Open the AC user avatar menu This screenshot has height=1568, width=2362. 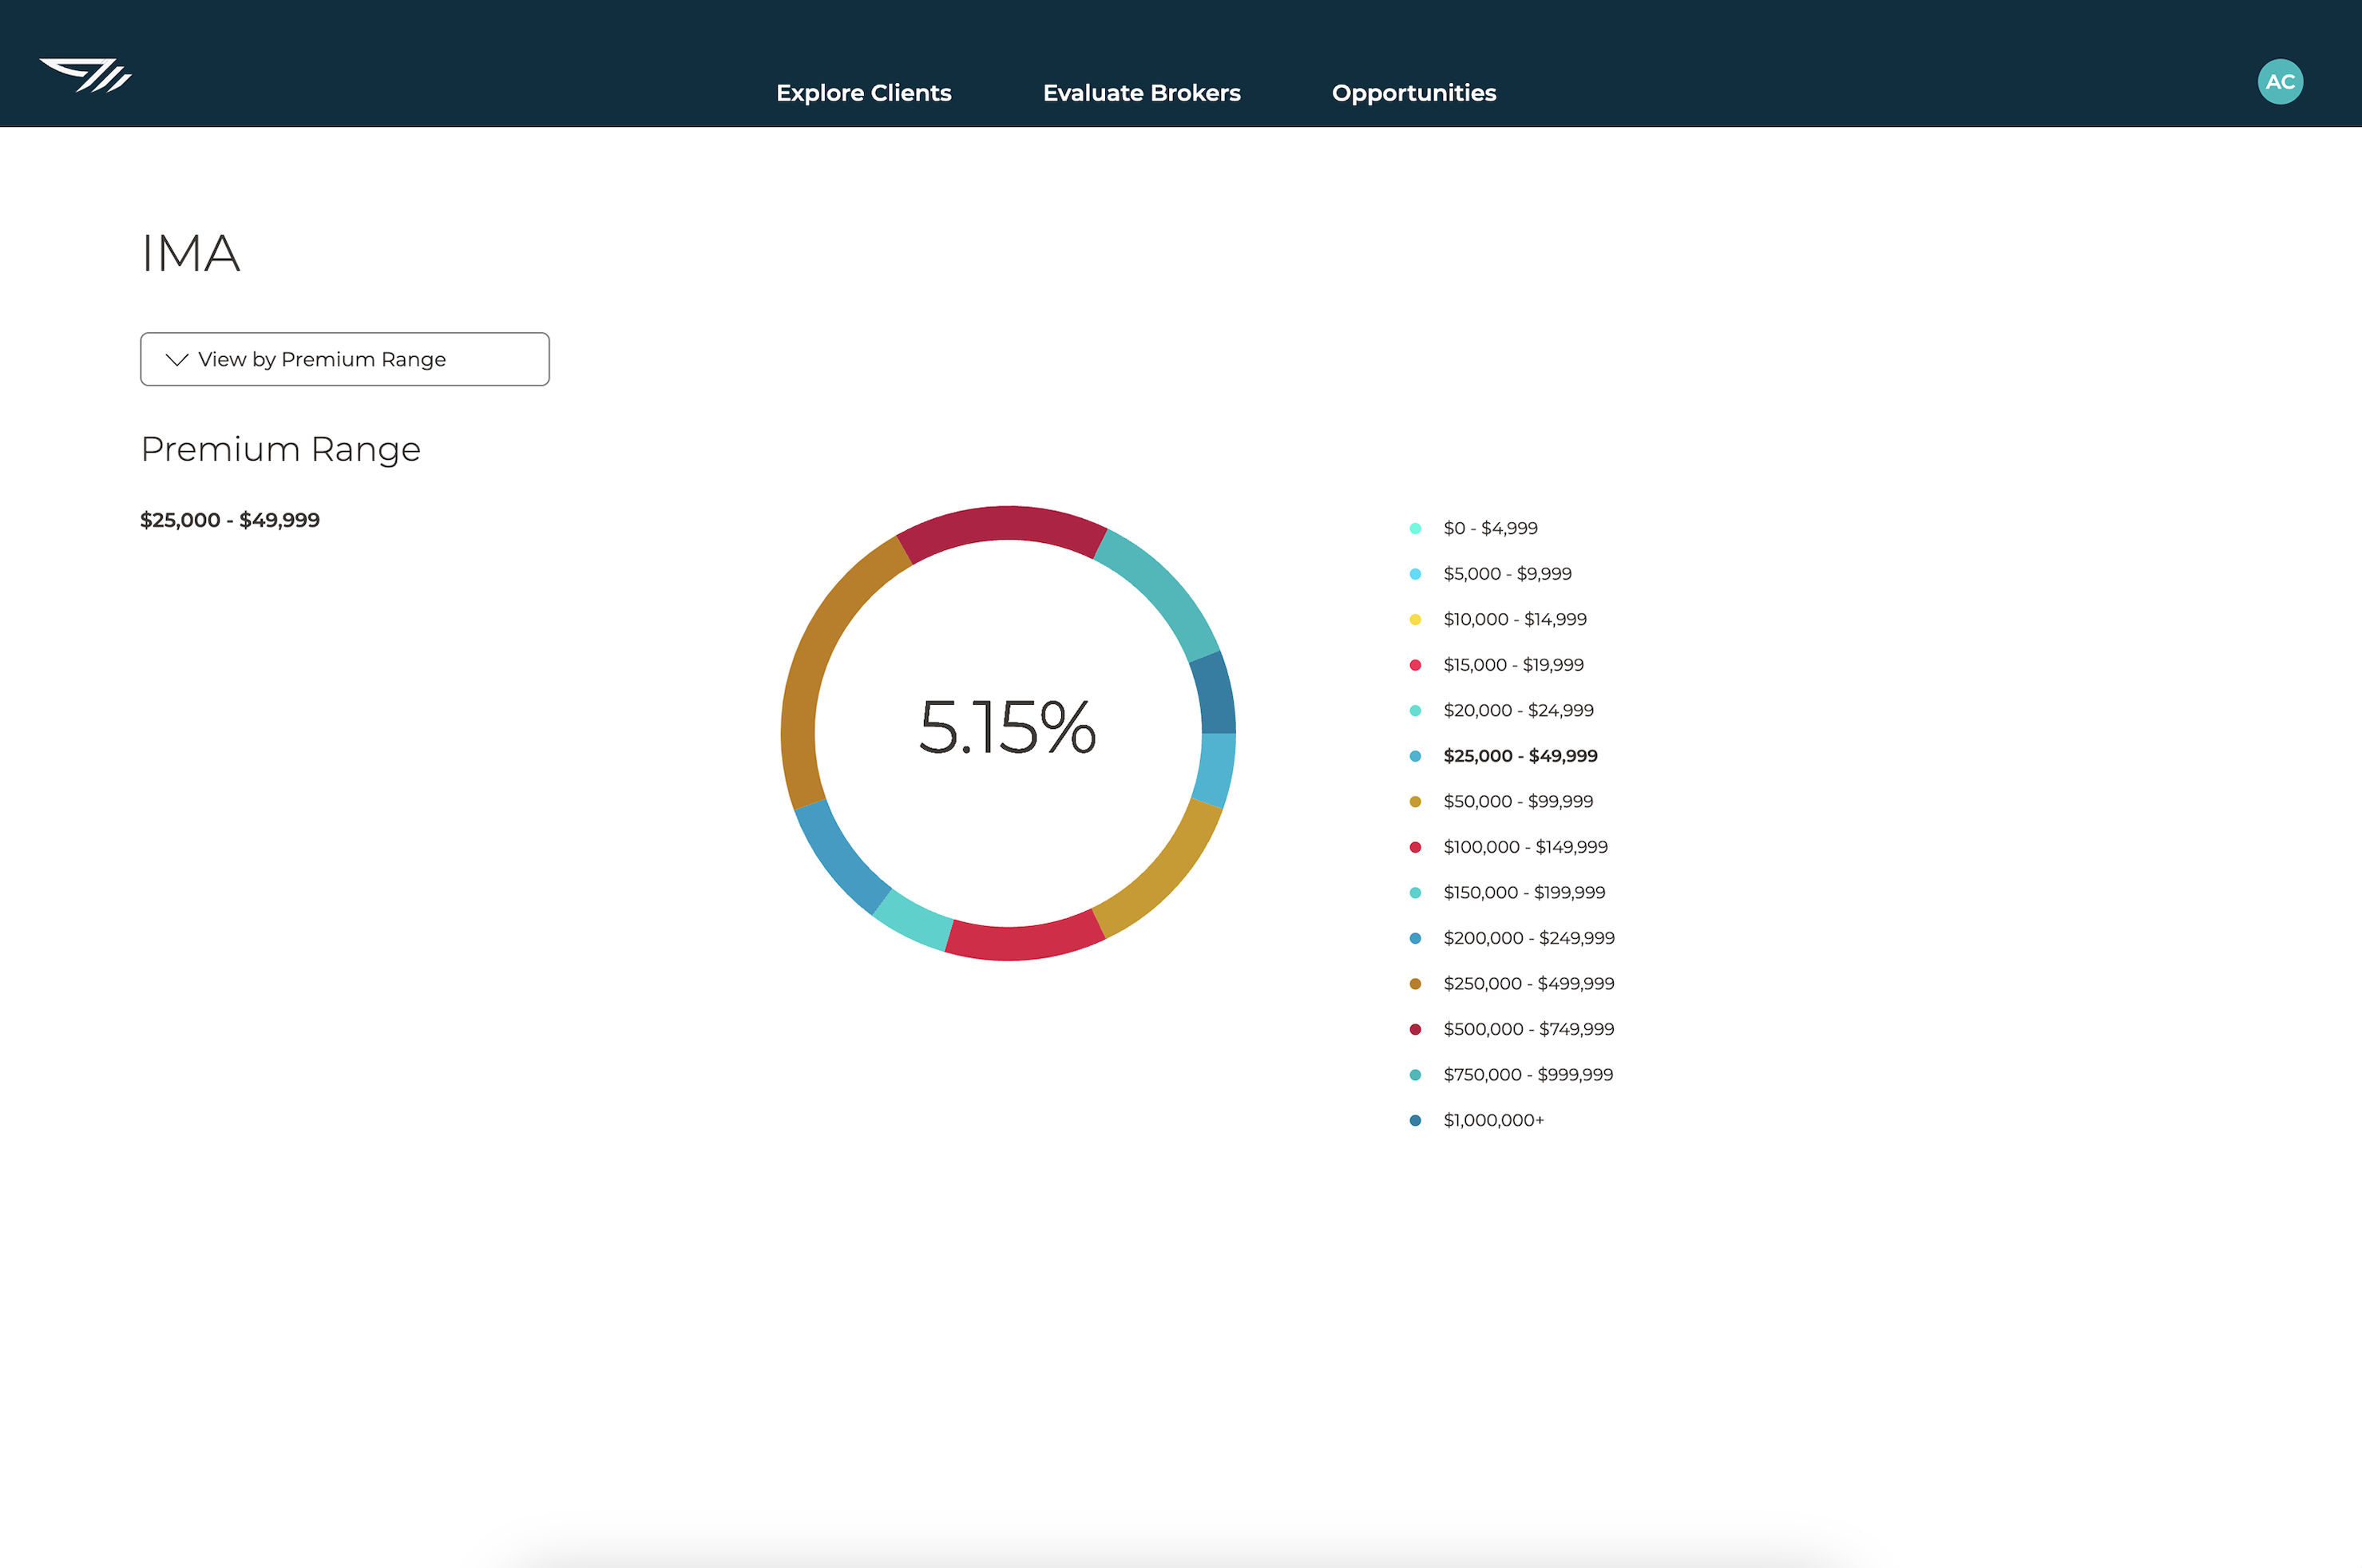[x=2280, y=82]
